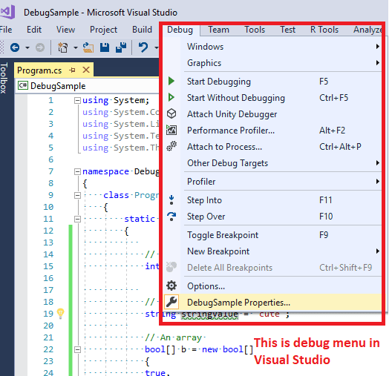Expand the Profiler submenu

point(272,182)
